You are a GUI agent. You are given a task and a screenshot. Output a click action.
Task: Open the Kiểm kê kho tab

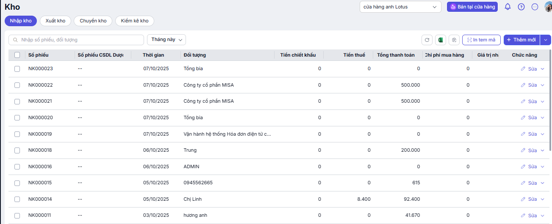tap(135, 21)
